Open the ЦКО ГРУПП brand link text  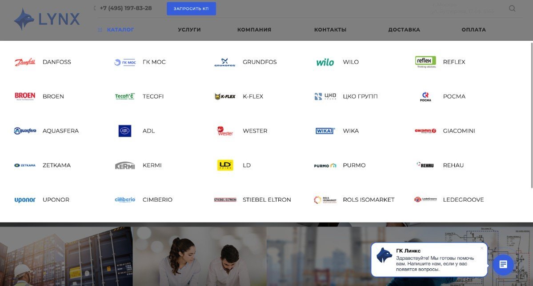click(361, 97)
